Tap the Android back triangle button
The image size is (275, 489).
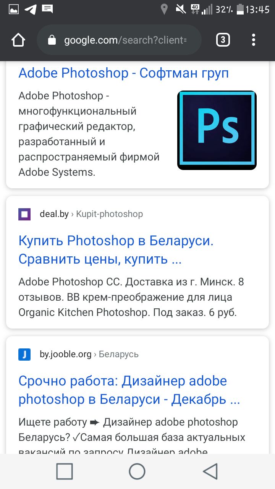[x=210, y=471]
